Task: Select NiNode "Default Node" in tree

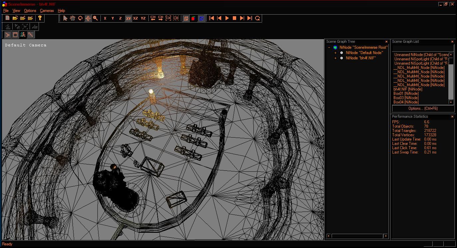Action: pos(364,53)
